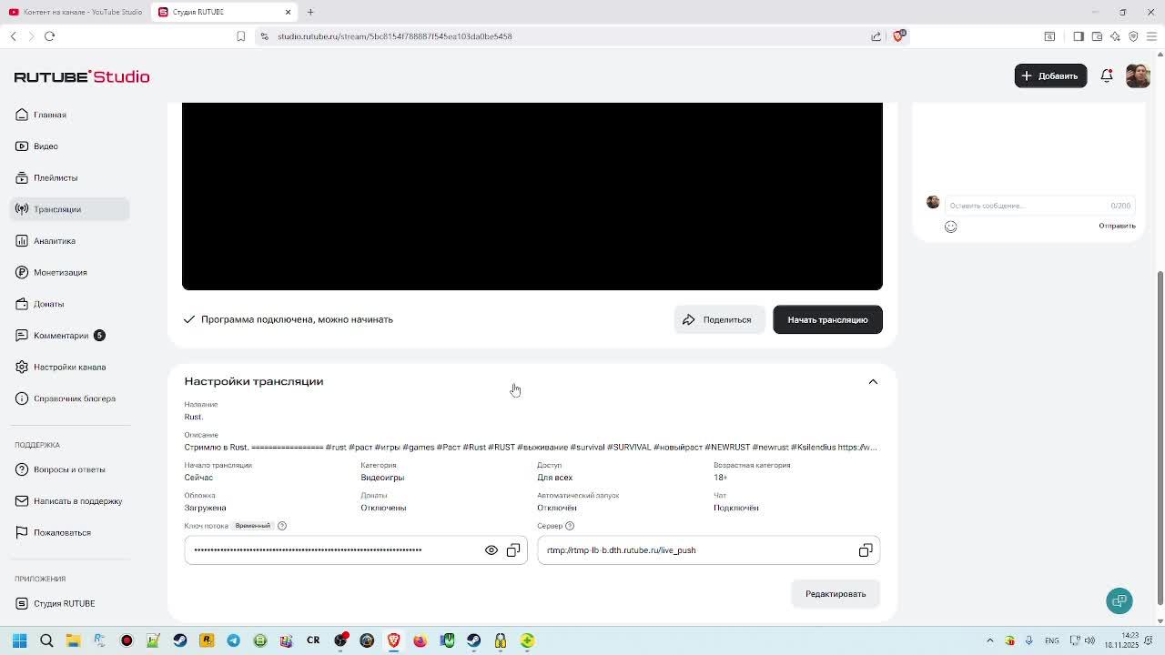Collapse the Настройки трансляции panel
This screenshot has width=1165, height=655.
(873, 382)
